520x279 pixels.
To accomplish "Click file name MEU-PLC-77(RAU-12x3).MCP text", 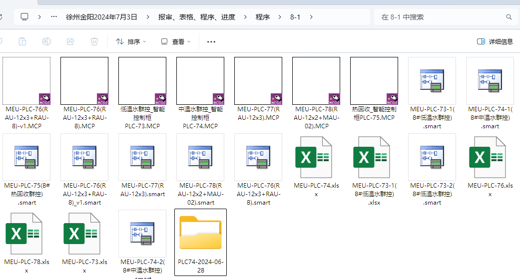I will click(x=258, y=113).
